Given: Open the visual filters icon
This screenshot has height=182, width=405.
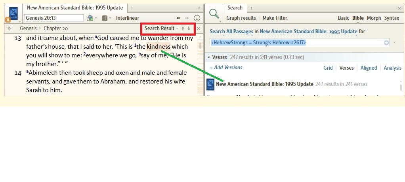Looking at the screenshot, I should pos(90,18).
